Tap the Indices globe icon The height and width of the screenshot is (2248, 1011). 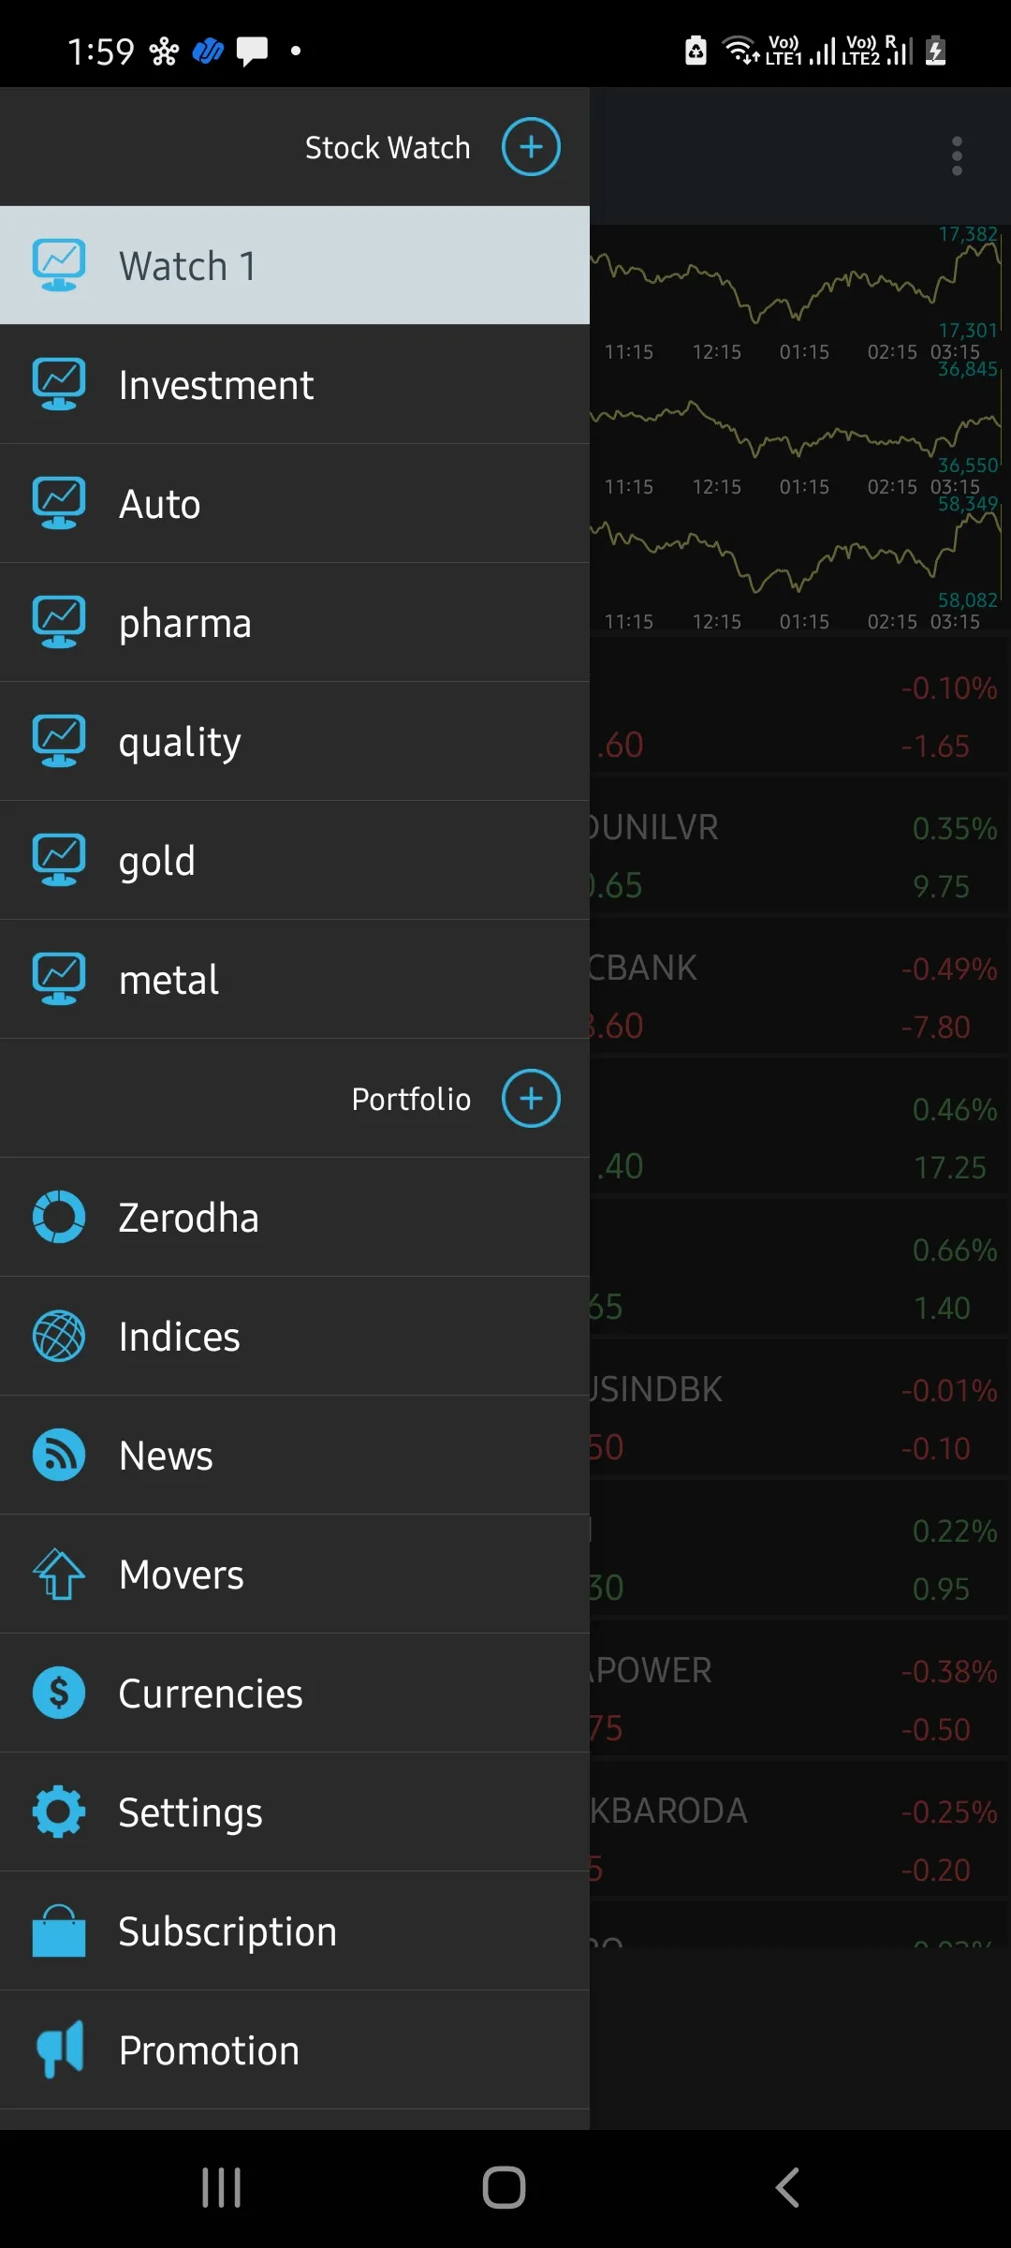(x=59, y=1336)
